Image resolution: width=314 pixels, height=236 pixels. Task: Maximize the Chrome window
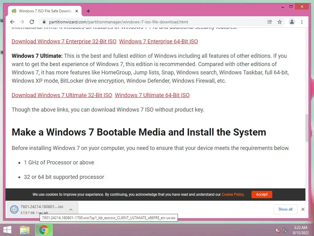(291, 7)
